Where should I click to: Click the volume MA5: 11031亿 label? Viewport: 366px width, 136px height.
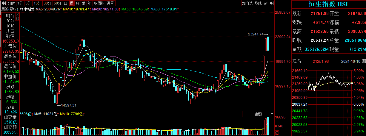46,114
